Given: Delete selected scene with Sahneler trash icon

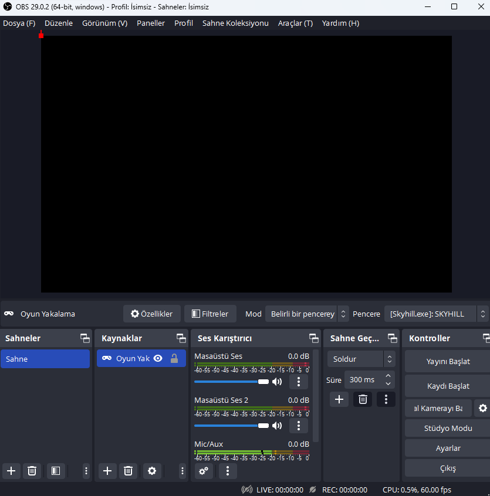Looking at the screenshot, I should [32, 471].
